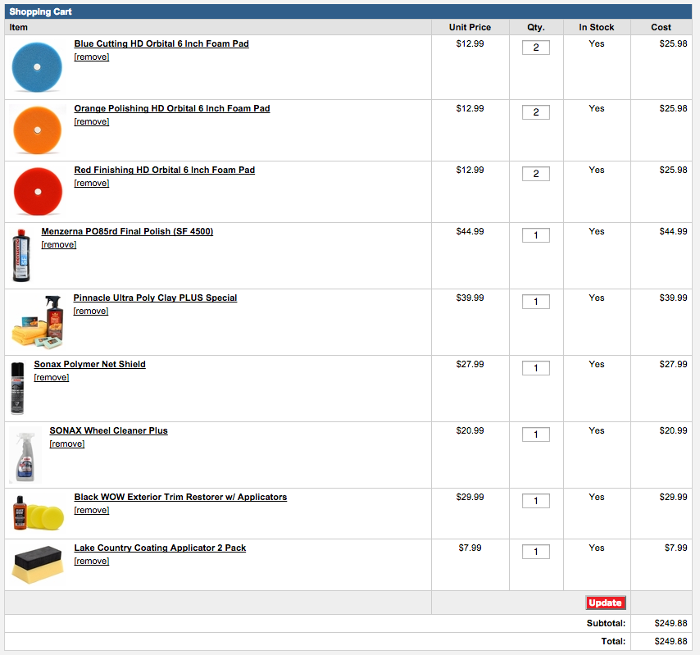Open SONAX Wheel Cleaner Plus link
The image size is (700, 655).
[108, 431]
